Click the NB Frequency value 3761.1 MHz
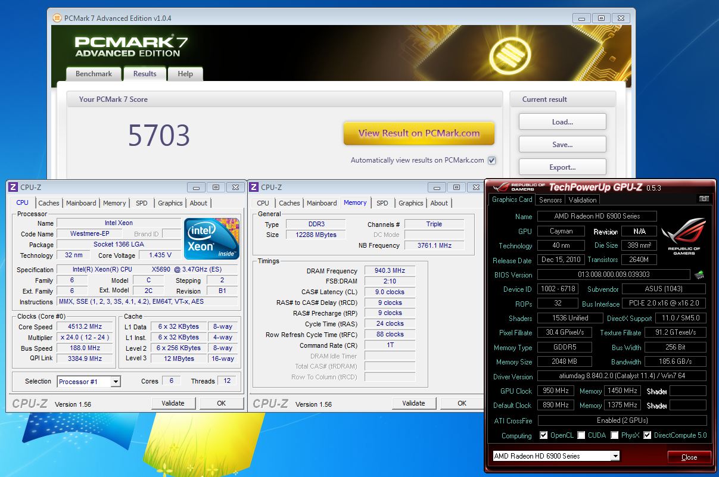719x477 pixels. click(x=434, y=245)
